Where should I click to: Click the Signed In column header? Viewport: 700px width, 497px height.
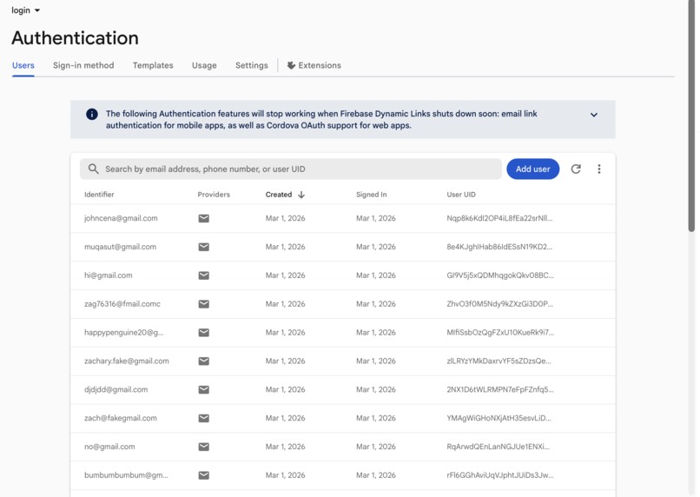(372, 195)
